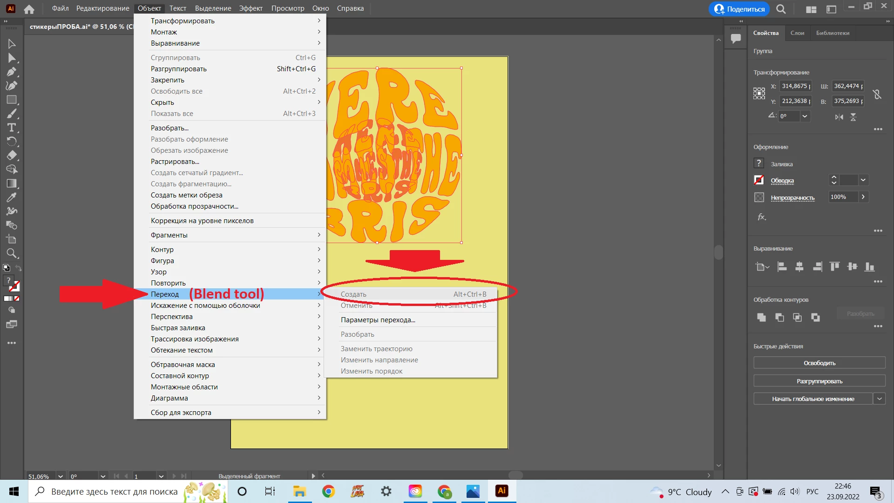The width and height of the screenshot is (894, 503).
Task: Choose Создать in the Переход submenu
Action: (353, 294)
